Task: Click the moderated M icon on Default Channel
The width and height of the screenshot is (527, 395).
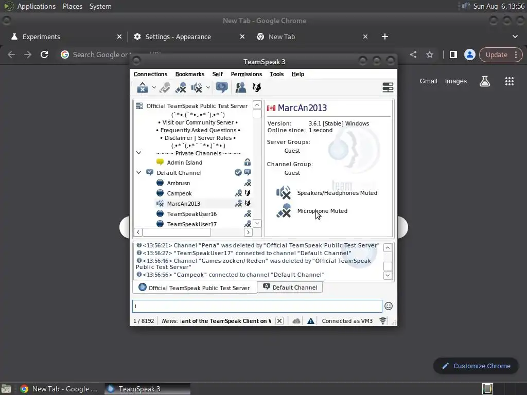Action: tap(248, 172)
